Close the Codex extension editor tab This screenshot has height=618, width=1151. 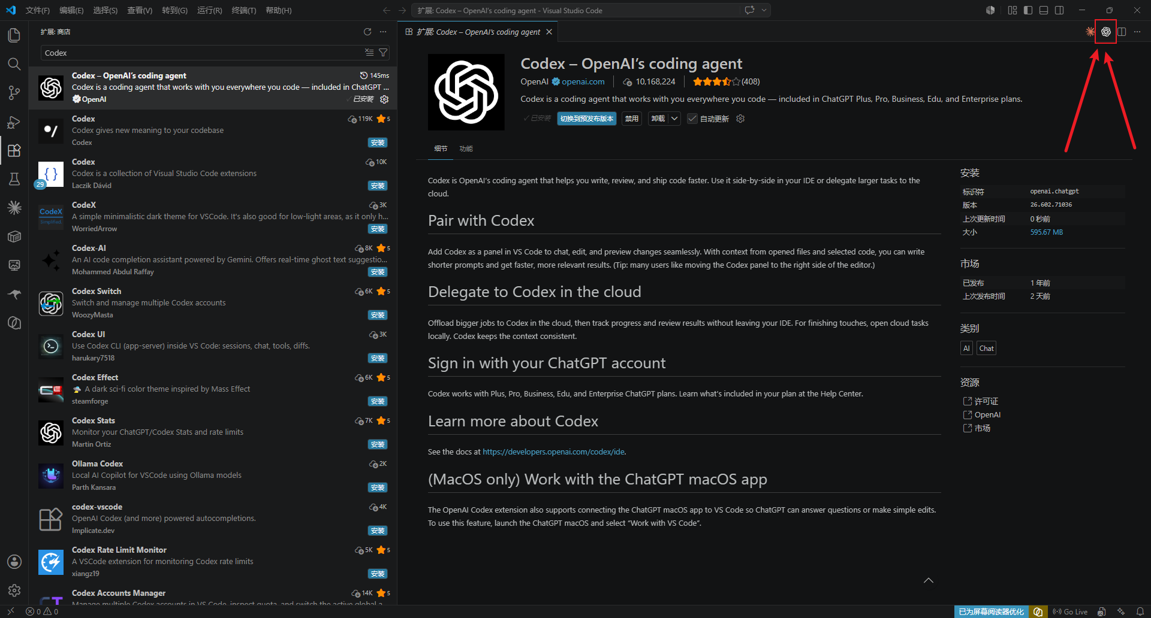coord(549,32)
